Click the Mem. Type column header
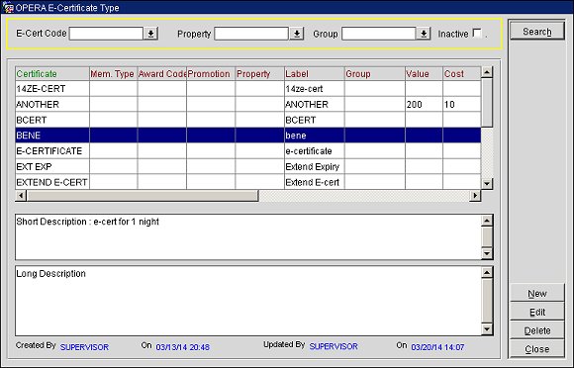This screenshot has width=574, height=368. [x=114, y=73]
